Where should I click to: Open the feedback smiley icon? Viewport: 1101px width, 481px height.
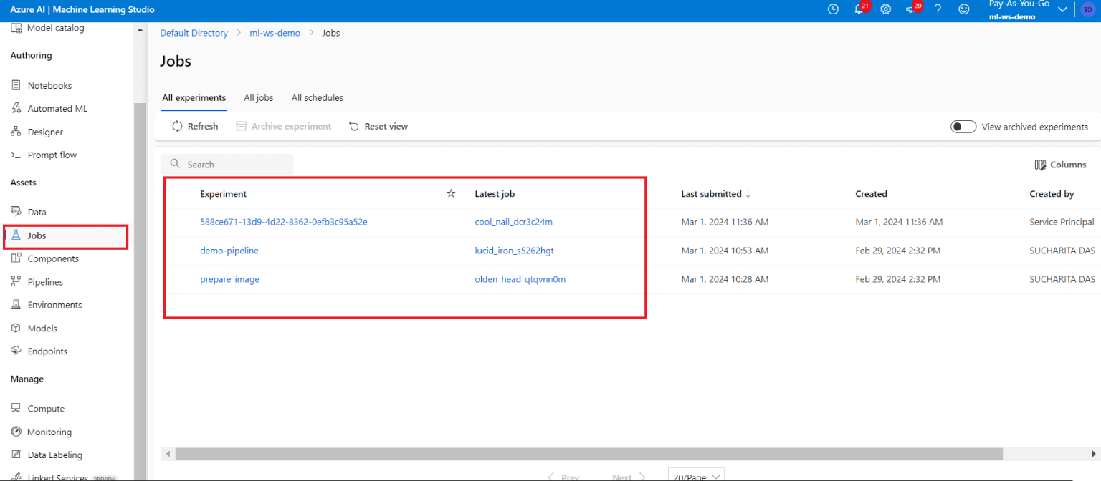pos(964,9)
